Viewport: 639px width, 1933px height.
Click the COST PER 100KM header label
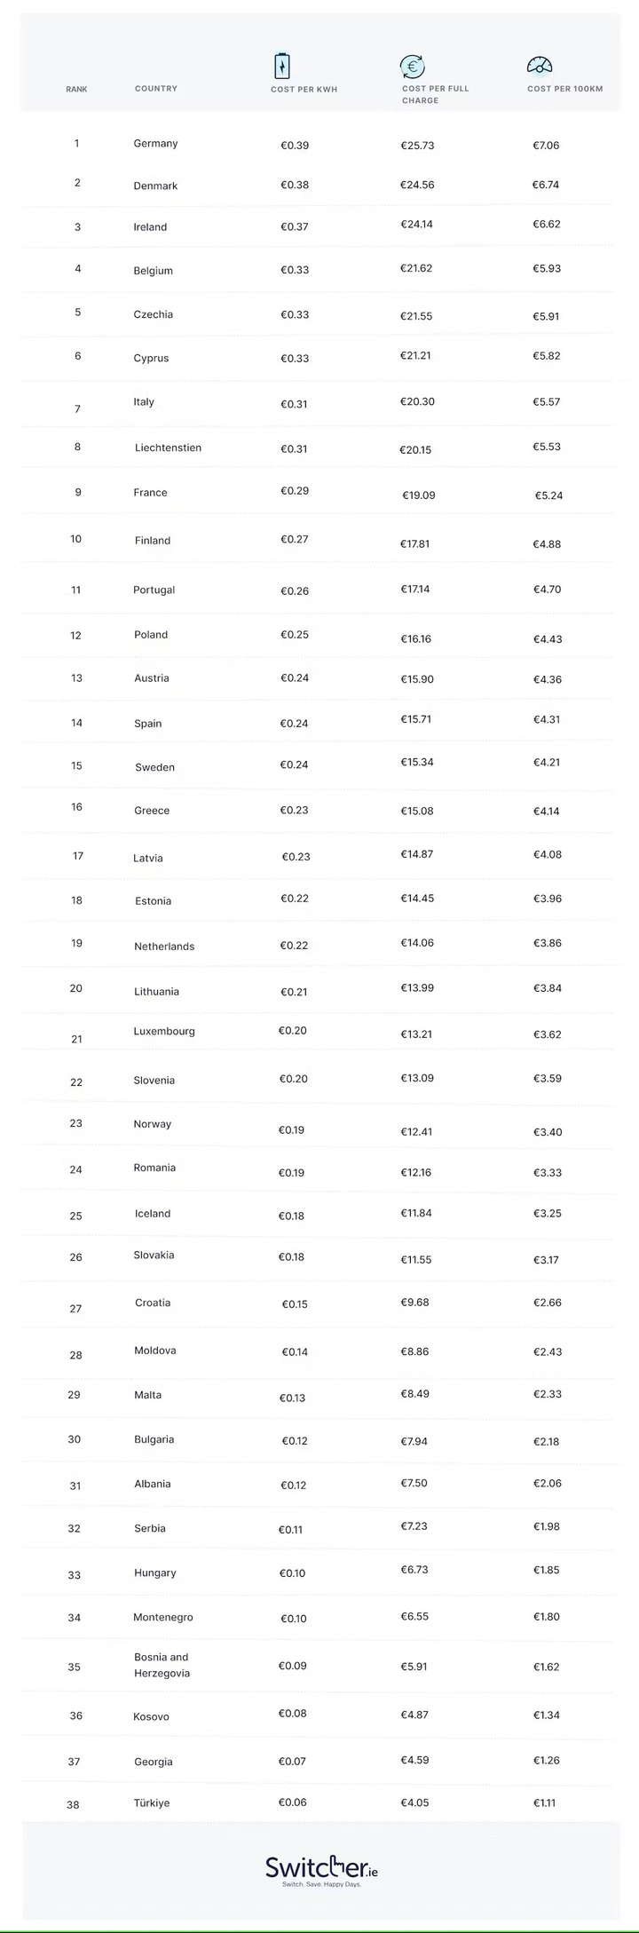pos(565,89)
